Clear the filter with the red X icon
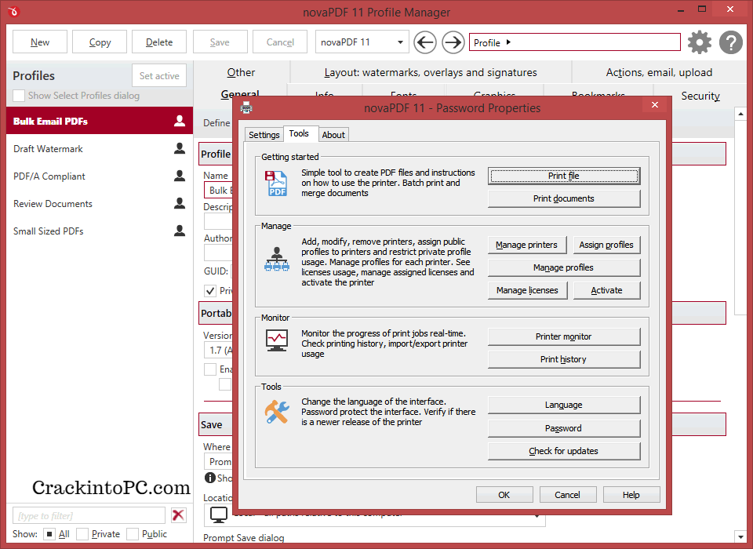This screenshot has width=753, height=549. 178,515
